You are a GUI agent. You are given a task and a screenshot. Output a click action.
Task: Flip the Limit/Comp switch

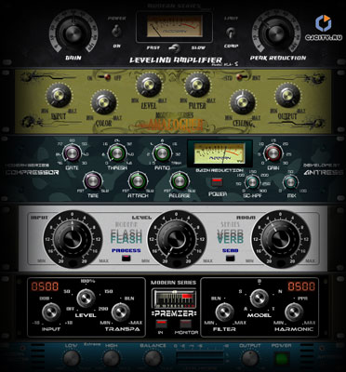pos(231,33)
